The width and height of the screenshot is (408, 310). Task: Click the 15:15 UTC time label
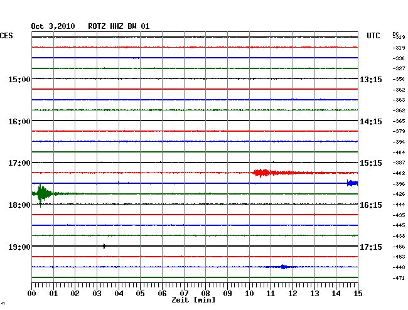[371, 163]
